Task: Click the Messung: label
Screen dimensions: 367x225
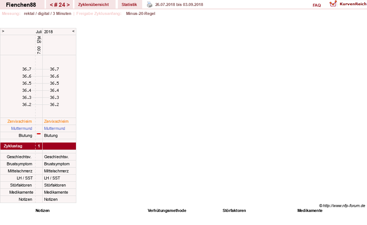Action: (x=11, y=13)
